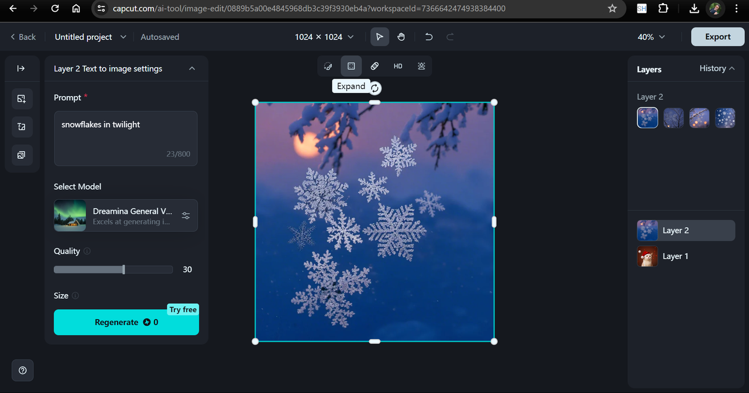The image size is (749, 393).
Task: Open the browser three-dot menu
Action: click(x=736, y=9)
